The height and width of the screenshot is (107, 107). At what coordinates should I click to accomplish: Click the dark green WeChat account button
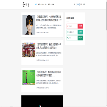(x=80, y=38)
